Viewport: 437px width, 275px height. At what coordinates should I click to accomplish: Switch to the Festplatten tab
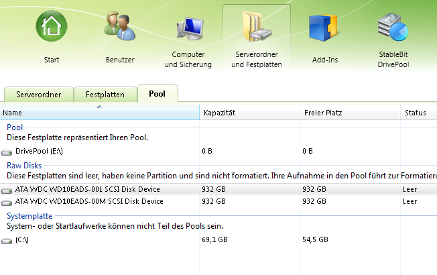[105, 95]
